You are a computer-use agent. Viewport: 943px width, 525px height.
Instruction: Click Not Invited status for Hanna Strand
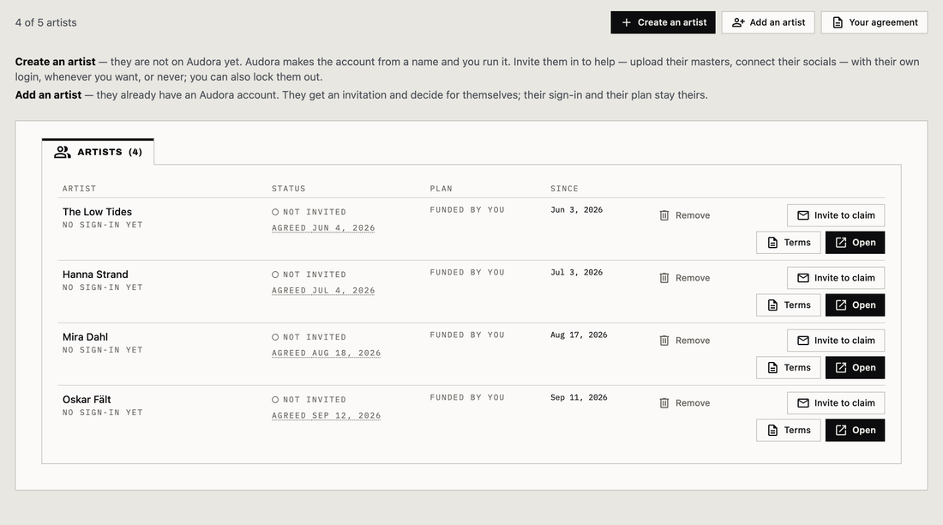[309, 275]
